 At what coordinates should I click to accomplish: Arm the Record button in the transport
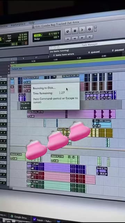click(x=90, y=29)
